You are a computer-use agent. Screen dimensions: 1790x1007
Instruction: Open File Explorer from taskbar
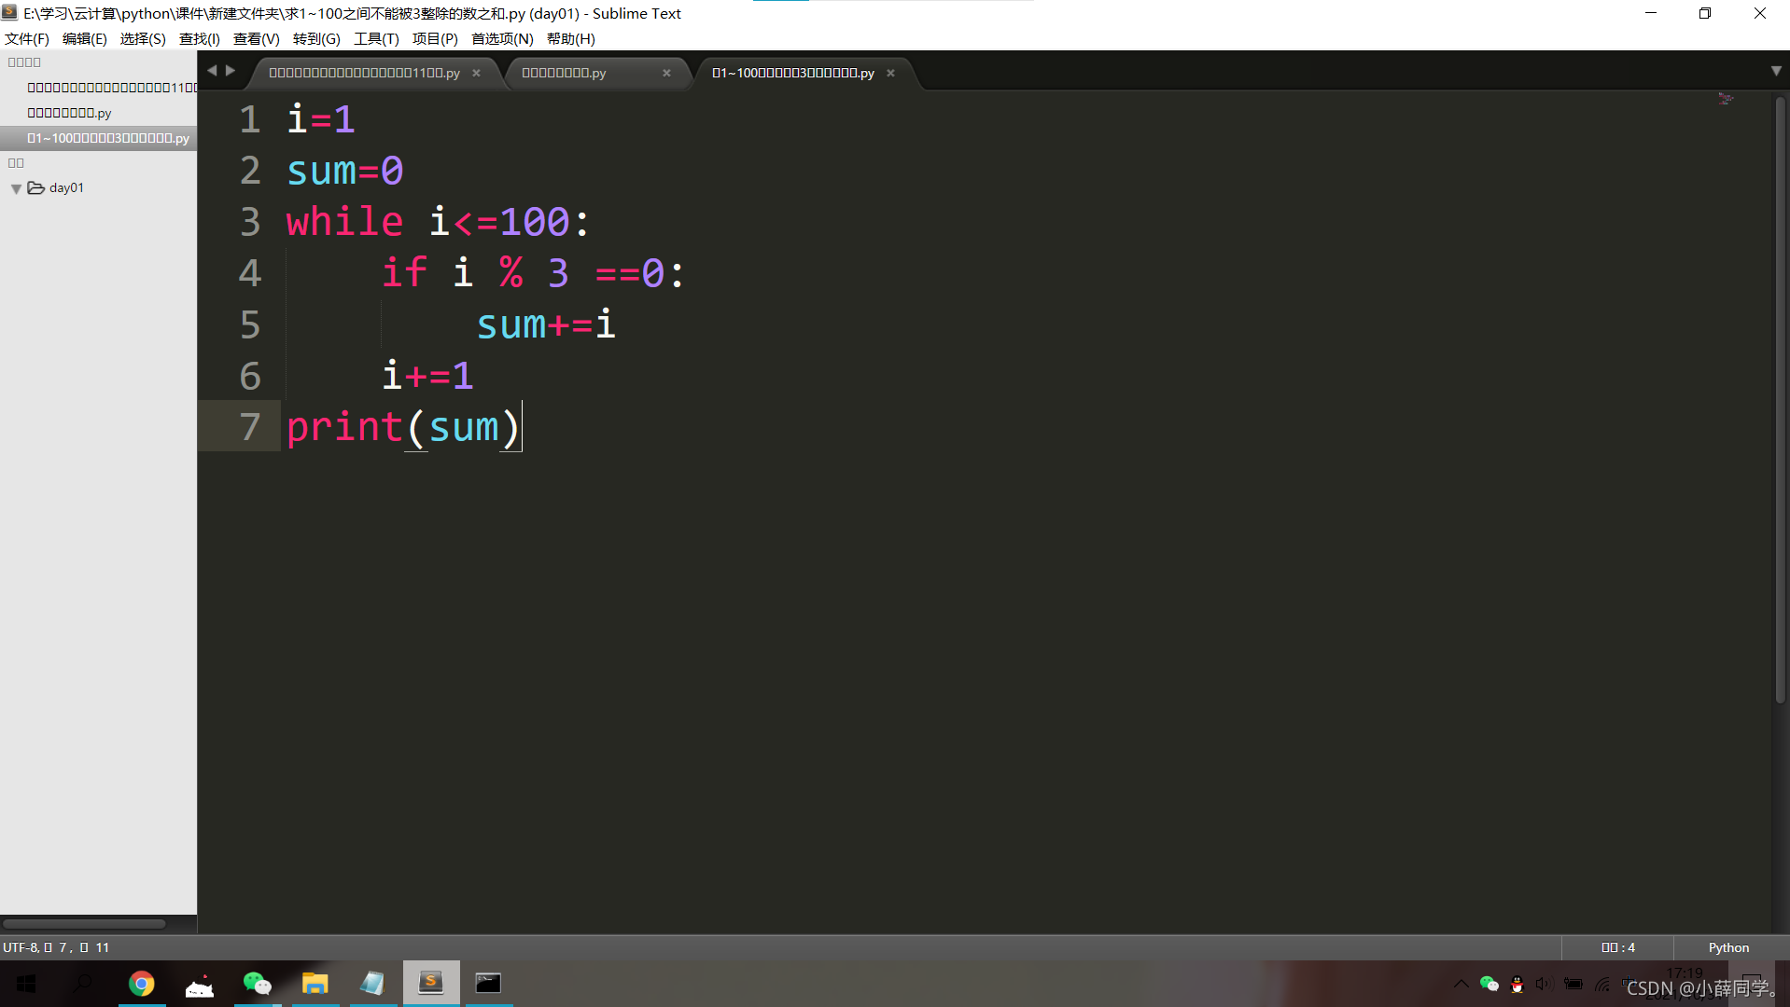pos(315,984)
